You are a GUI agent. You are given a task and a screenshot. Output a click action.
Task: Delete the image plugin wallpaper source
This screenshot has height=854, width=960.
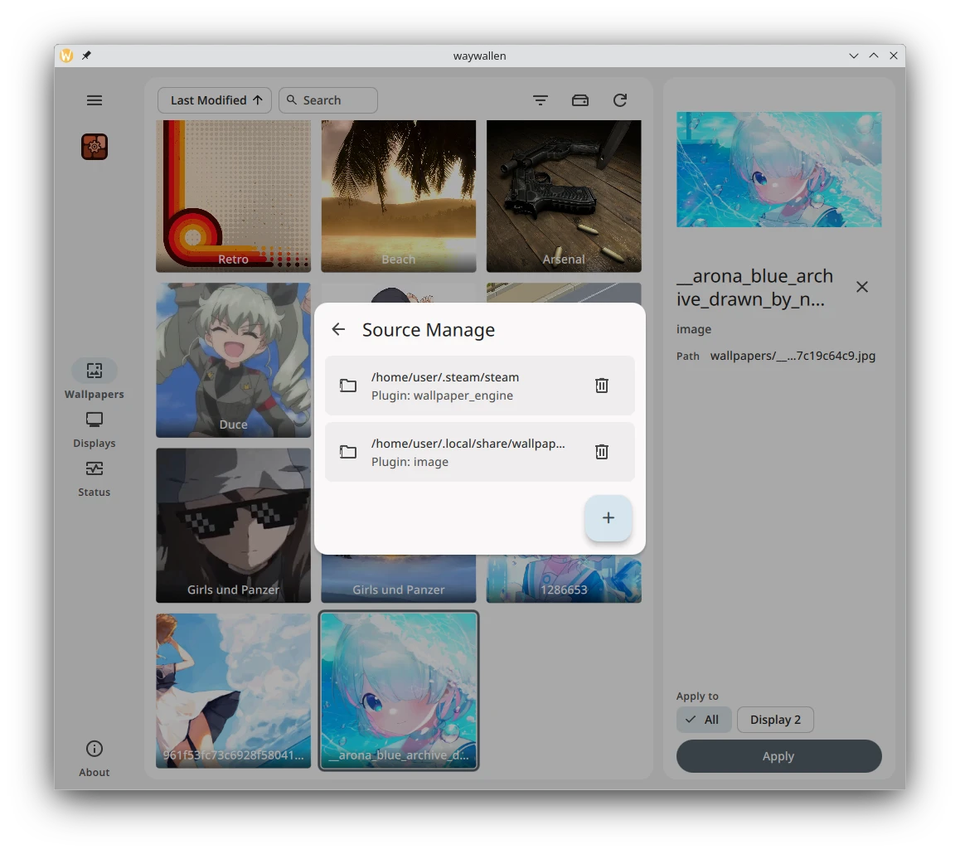[602, 452]
